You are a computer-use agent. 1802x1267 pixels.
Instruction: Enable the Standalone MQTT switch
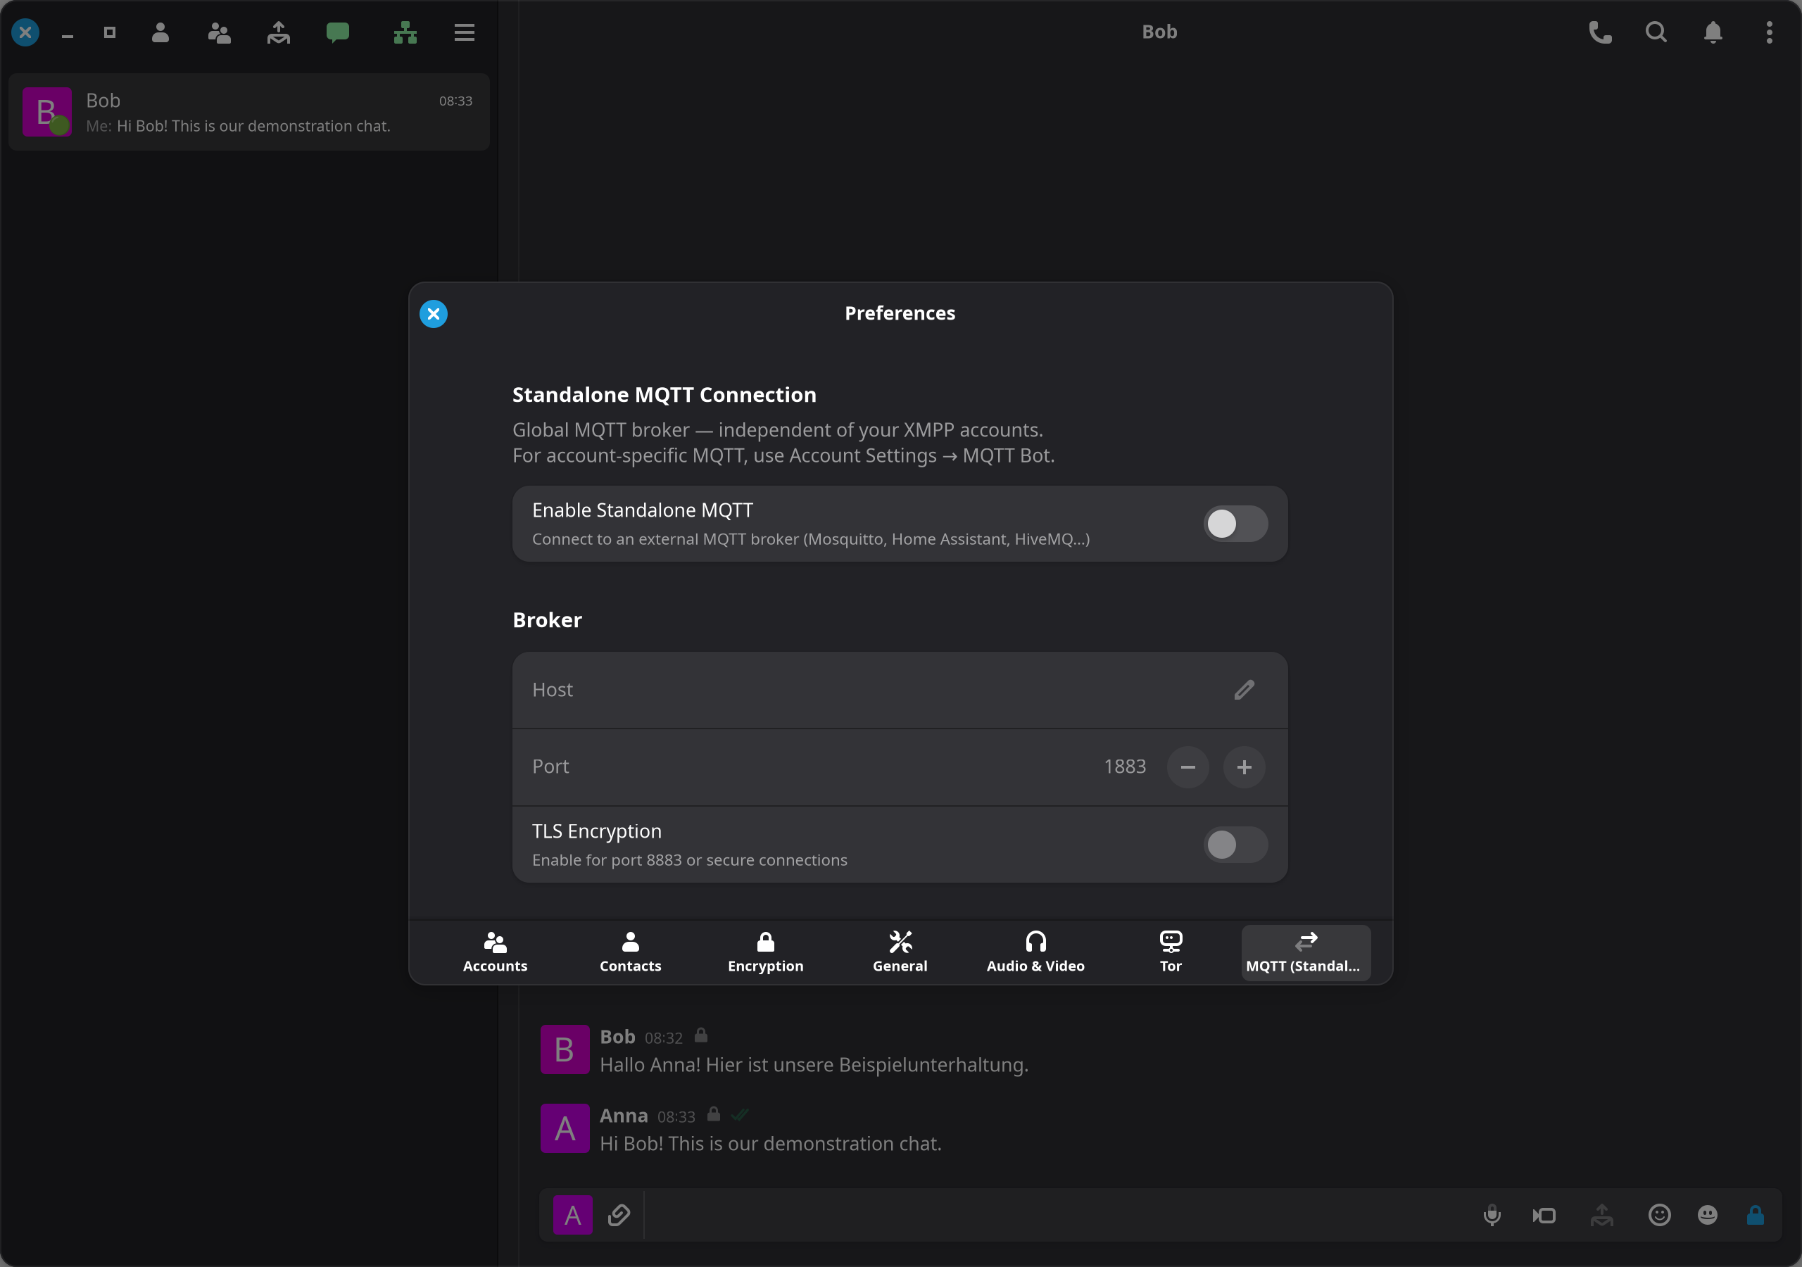pos(1235,524)
